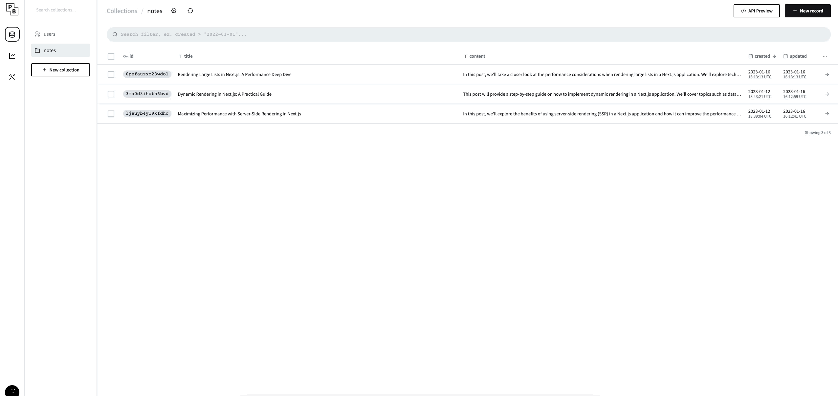Image resolution: width=838 pixels, height=396 pixels.
Task: Open title Rendering Large Lists in Next.js
Action: [234, 74]
